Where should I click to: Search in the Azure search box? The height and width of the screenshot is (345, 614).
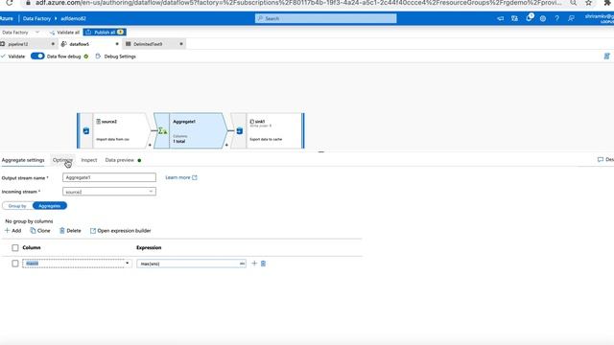[x=326, y=18]
